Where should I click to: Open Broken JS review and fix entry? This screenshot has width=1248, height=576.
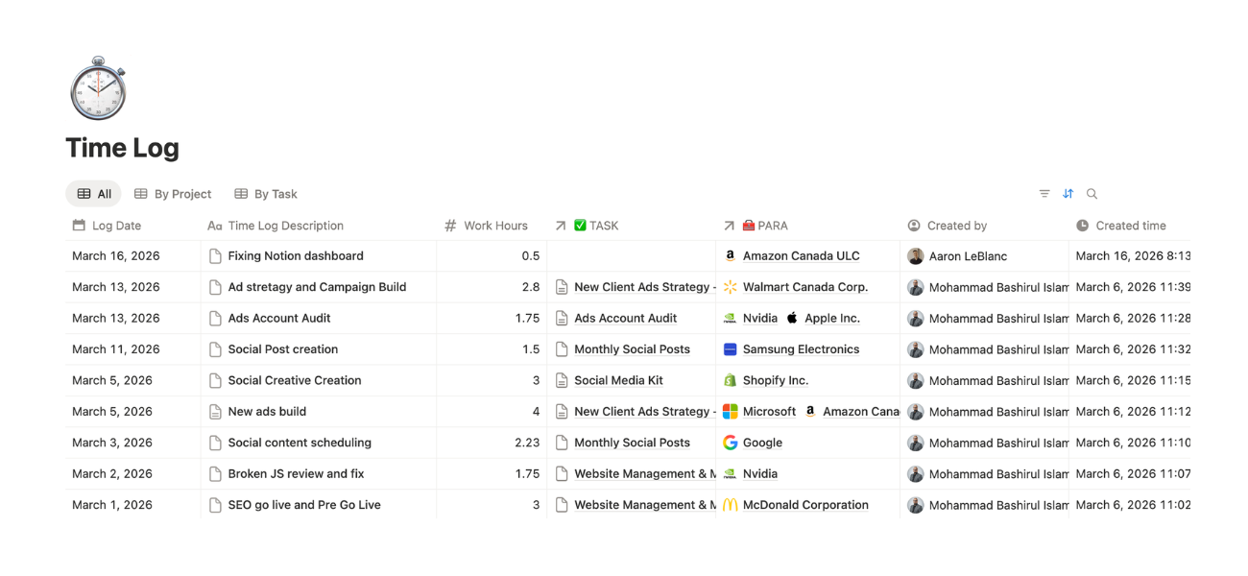pos(297,473)
